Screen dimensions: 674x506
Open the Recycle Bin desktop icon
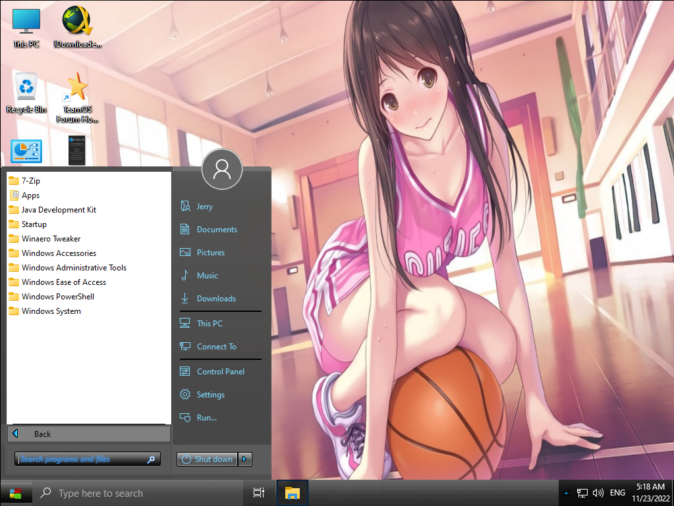26,93
